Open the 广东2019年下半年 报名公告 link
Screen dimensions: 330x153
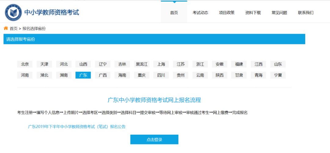tap(77, 127)
